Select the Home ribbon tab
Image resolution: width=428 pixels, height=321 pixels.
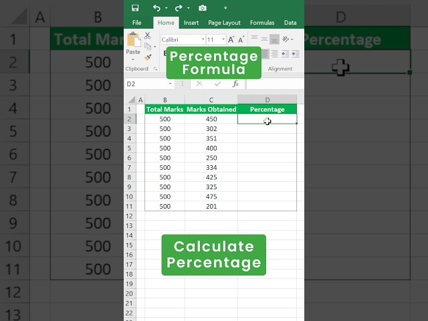[166, 23]
